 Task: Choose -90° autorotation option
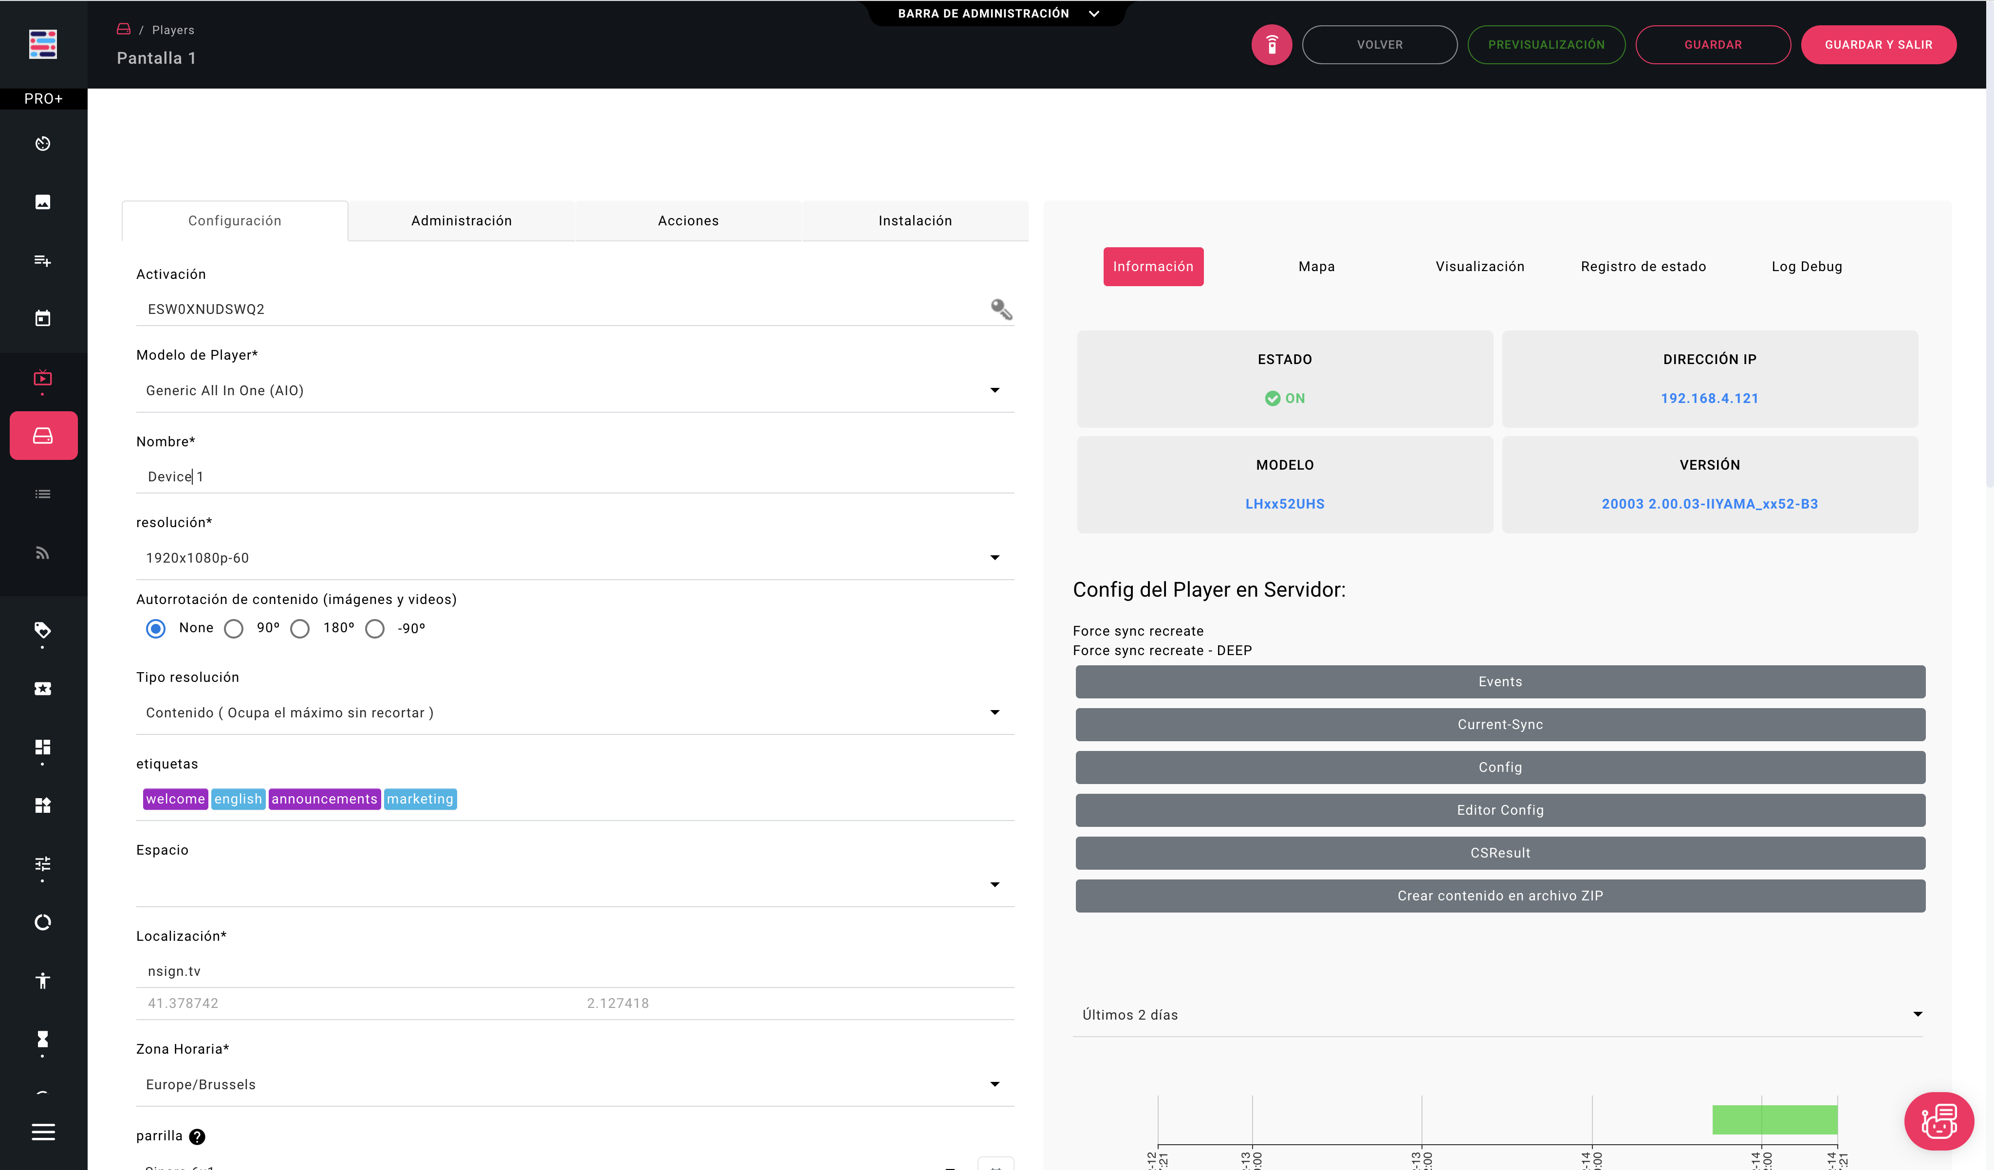[x=375, y=628]
